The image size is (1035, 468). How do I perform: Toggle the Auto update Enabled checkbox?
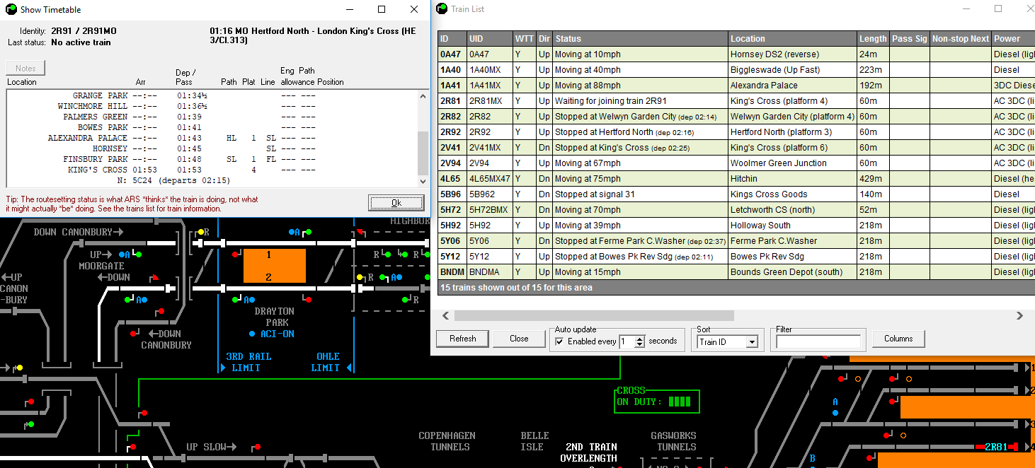(x=560, y=341)
